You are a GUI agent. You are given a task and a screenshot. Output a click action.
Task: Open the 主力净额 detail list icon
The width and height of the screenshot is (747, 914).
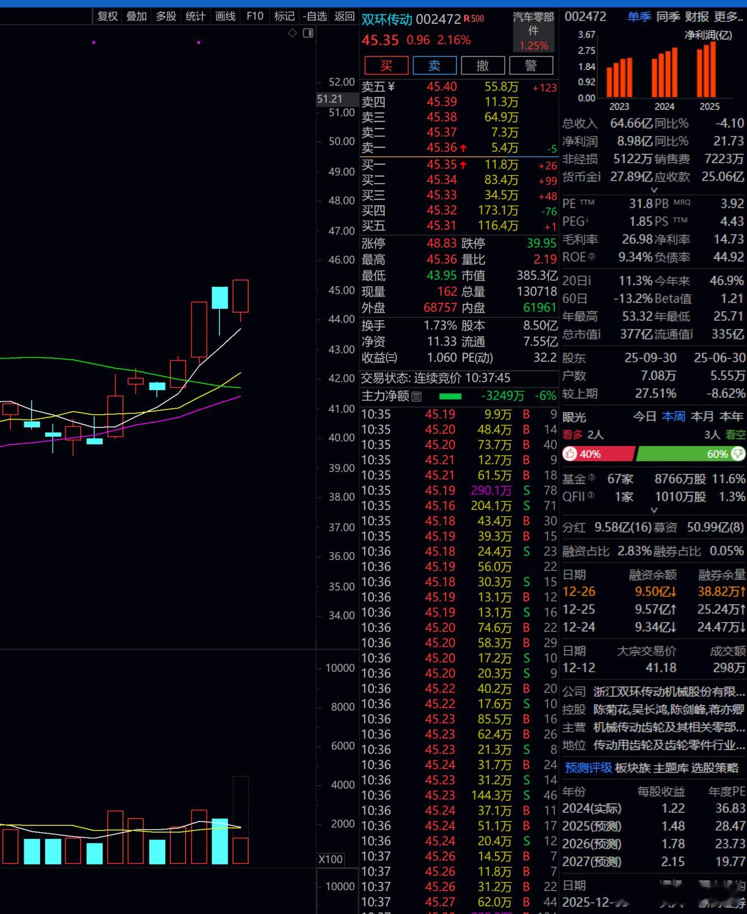(416, 396)
